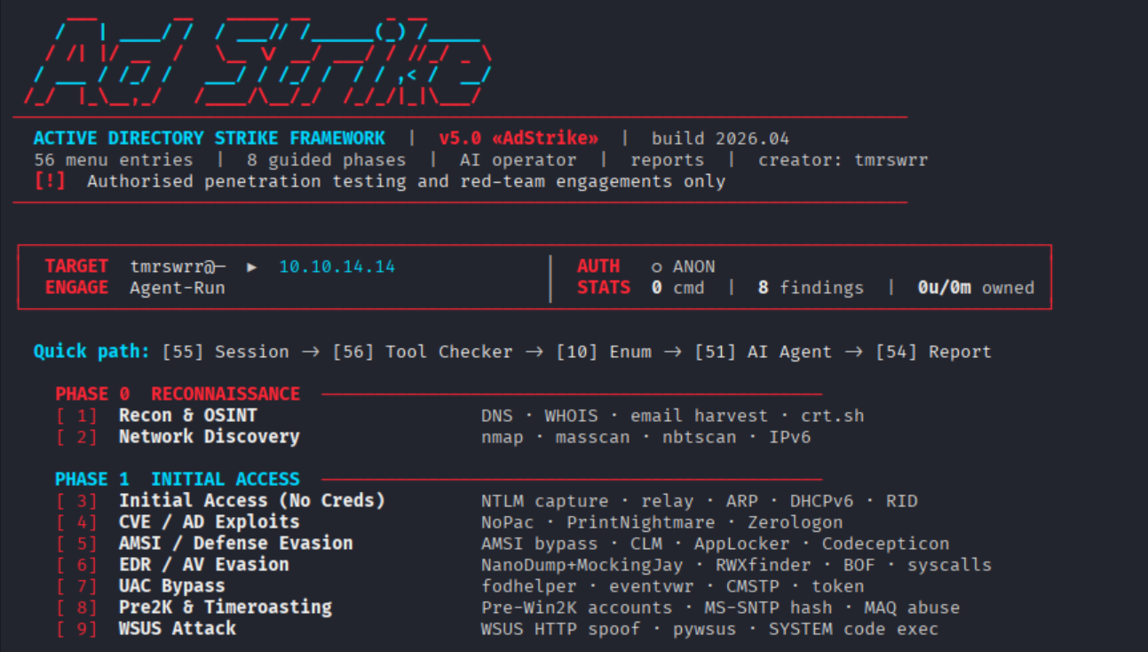This screenshot has width=1148, height=652.
Task: Click the "56 menu entries" text
Action: click(x=113, y=160)
